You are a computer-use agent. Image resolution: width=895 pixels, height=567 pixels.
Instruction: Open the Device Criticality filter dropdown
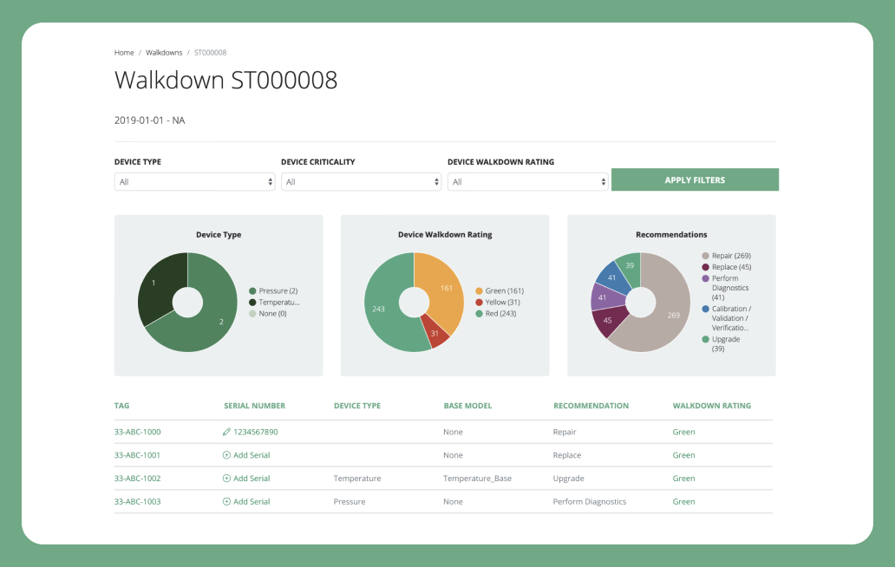click(361, 182)
